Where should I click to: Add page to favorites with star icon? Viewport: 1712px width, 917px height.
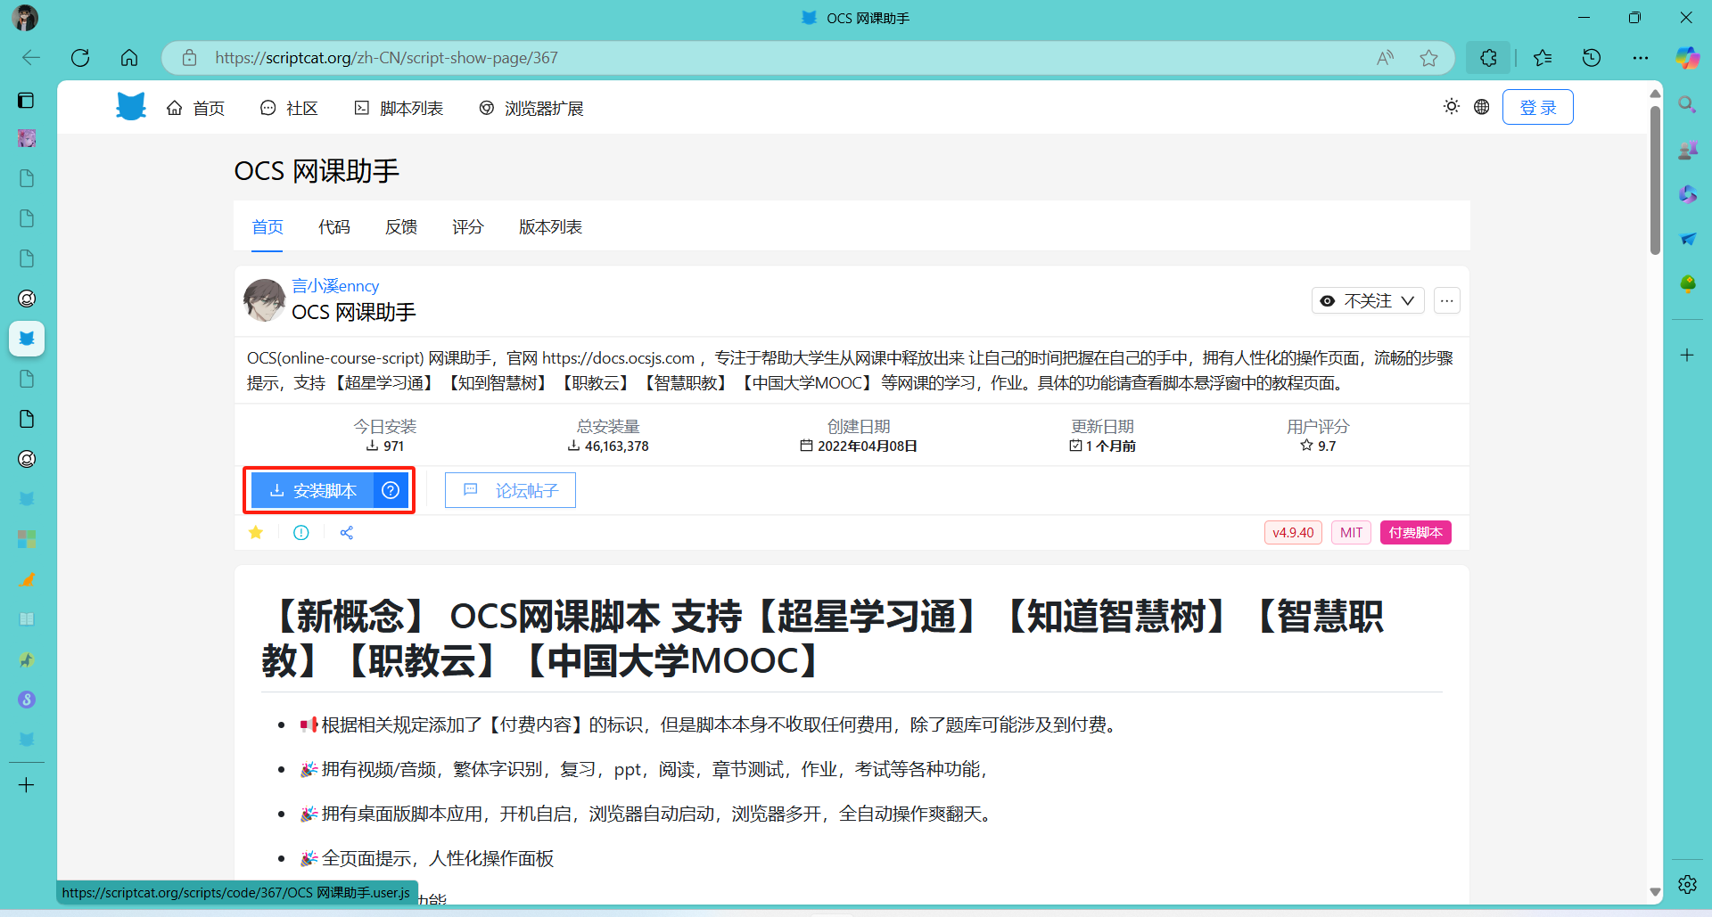(x=1428, y=58)
